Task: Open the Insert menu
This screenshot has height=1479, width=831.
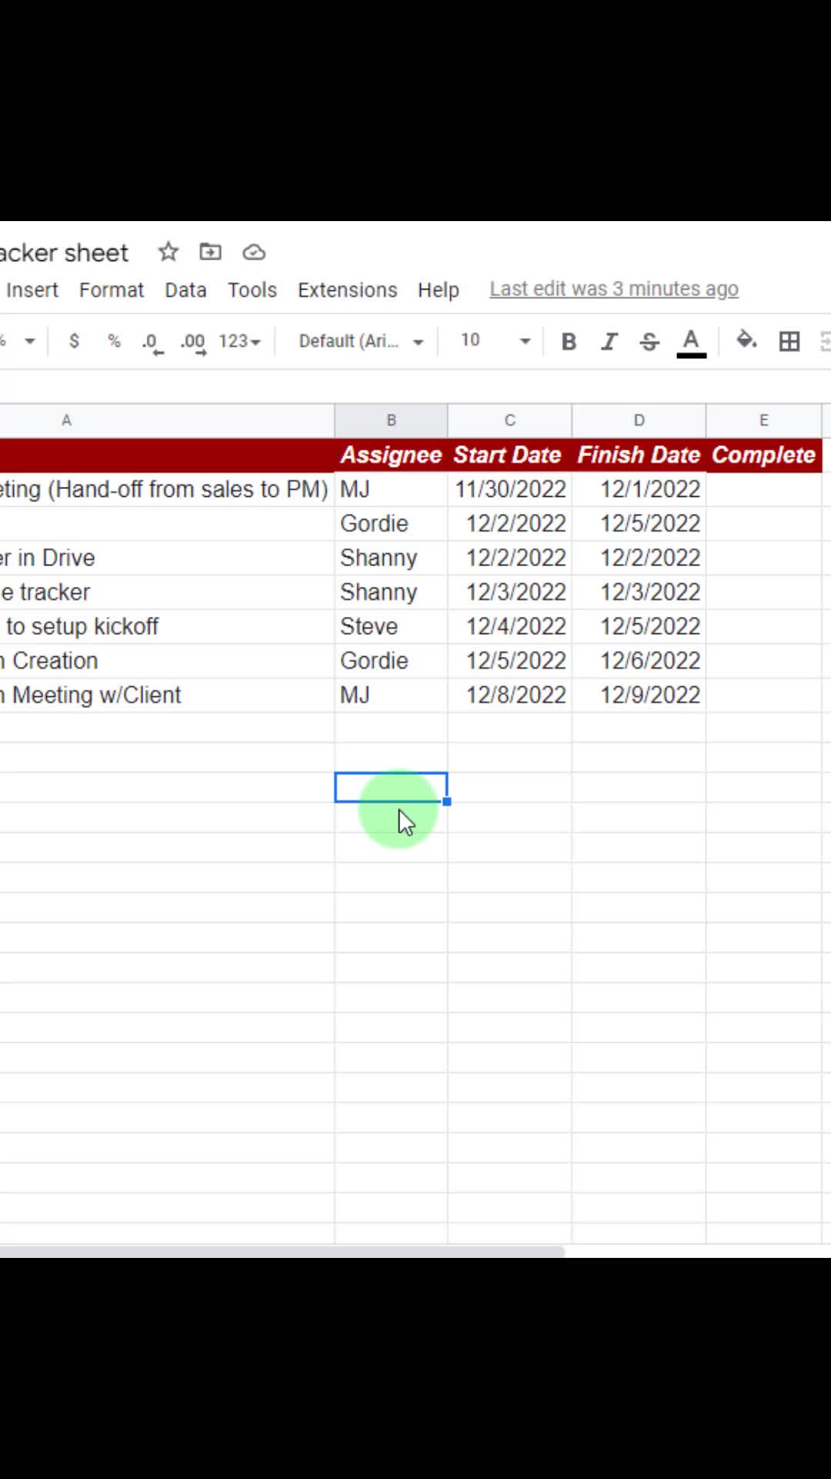Action: (x=32, y=290)
